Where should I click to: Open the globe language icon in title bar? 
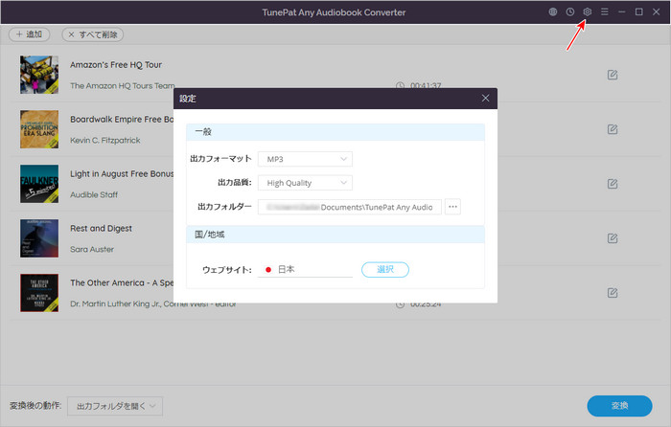point(553,12)
